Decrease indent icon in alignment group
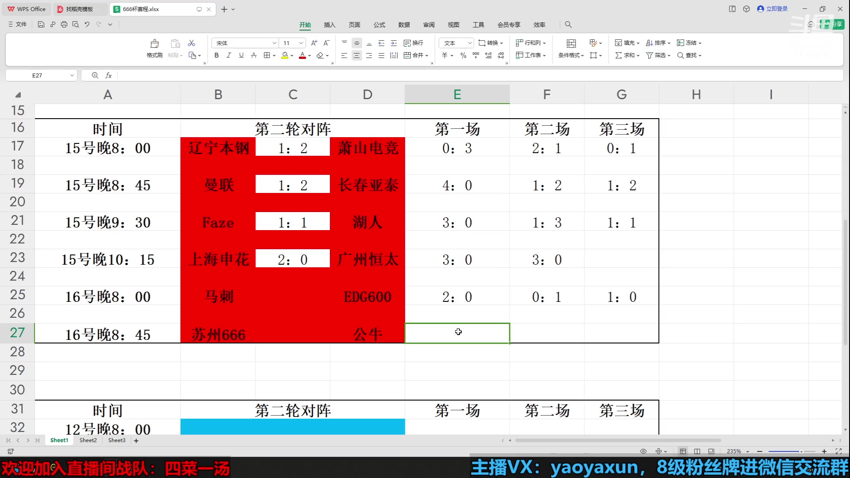Screen dimensions: 850x478 click(x=381, y=43)
